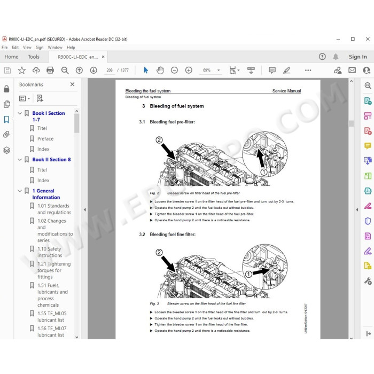Go to the next page arrow
The width and height of the screenshot is (374, 374).
(93, 70)
